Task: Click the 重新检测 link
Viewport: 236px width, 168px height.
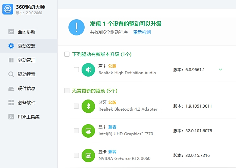Action: pyautogui.click(x=142, y=32)
